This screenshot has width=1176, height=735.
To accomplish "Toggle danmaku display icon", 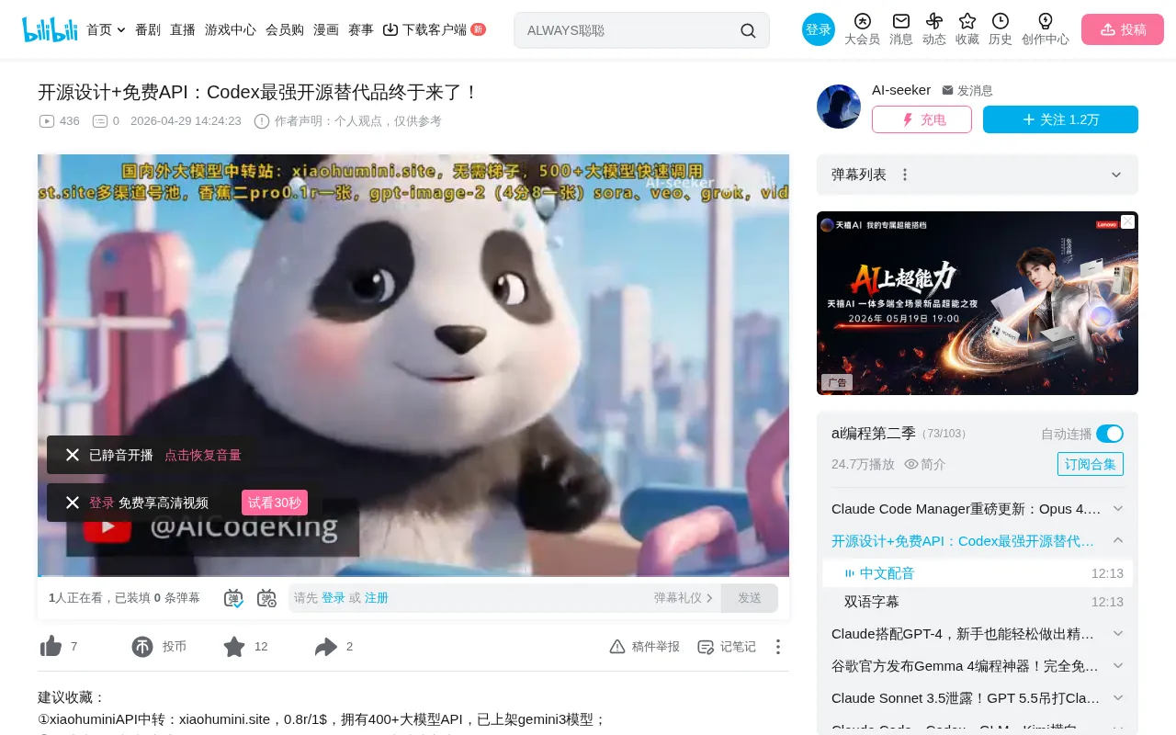I will click(x=233, y=598).
